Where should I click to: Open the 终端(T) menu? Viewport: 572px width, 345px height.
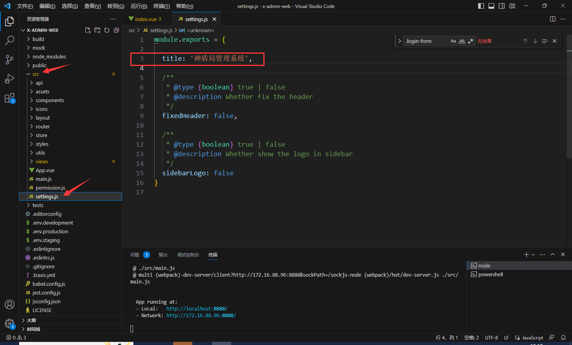pyautogui.click(x=161, y=6)
